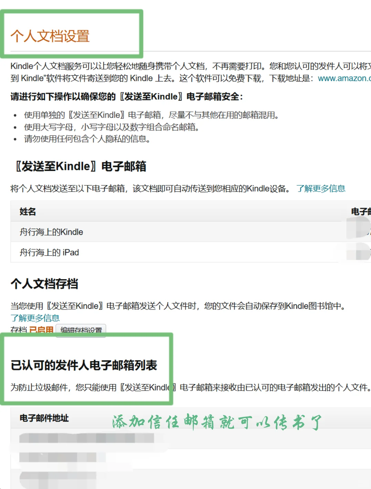
Task: Click the 个人文档存档 section heading
Action: (x=44, y=284)
